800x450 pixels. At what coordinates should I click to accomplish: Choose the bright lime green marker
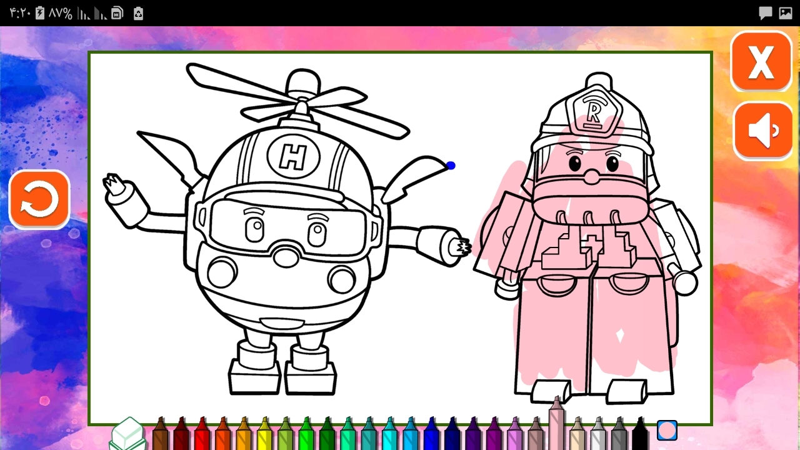306,434
